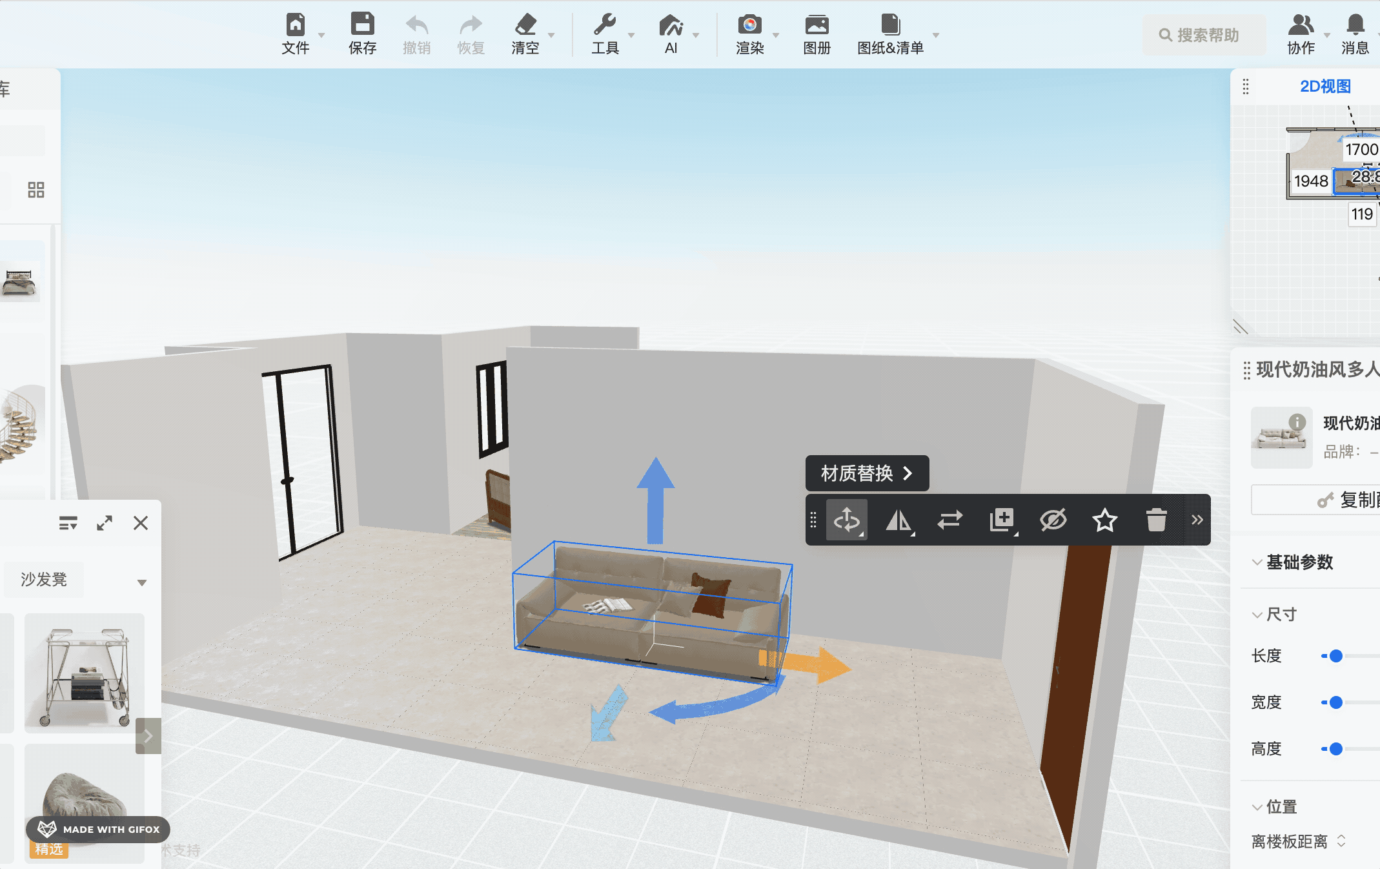Add sofa to favorites star

[x=1104, y=520]
